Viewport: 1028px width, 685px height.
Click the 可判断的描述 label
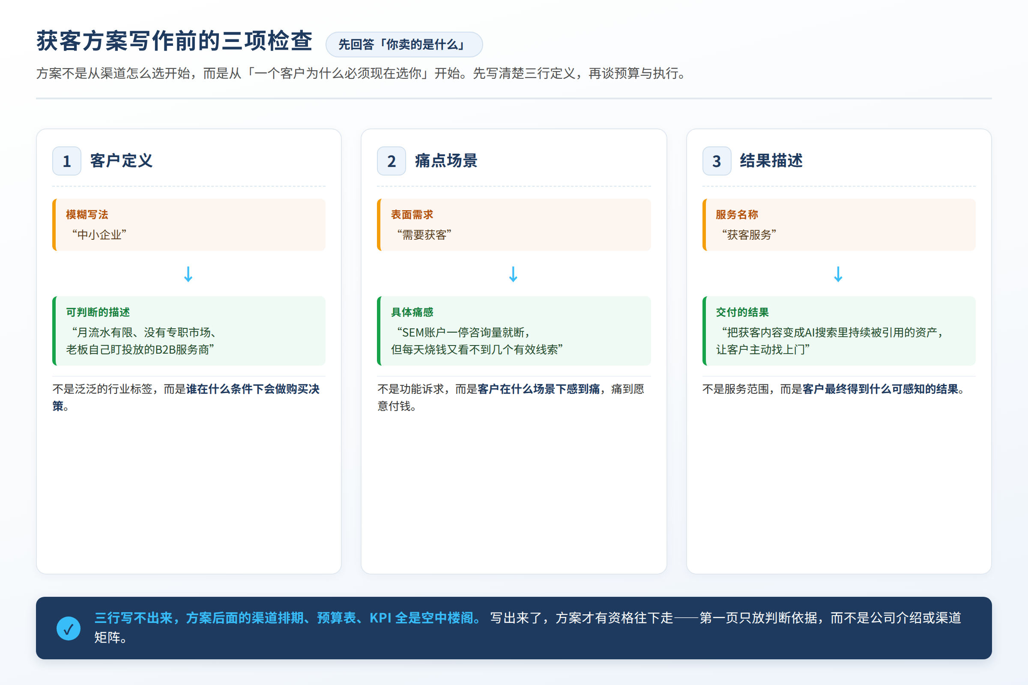click(98, 313)
